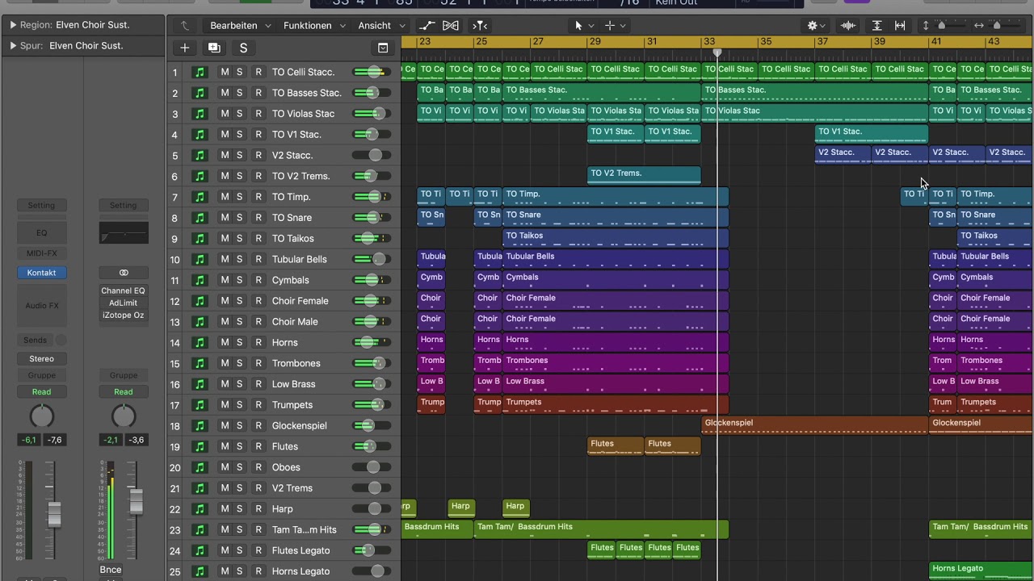Click the vertical auto-zoom icon
Image resolution: width=1034 pixels, height=581 pixels.
[876, 25]
